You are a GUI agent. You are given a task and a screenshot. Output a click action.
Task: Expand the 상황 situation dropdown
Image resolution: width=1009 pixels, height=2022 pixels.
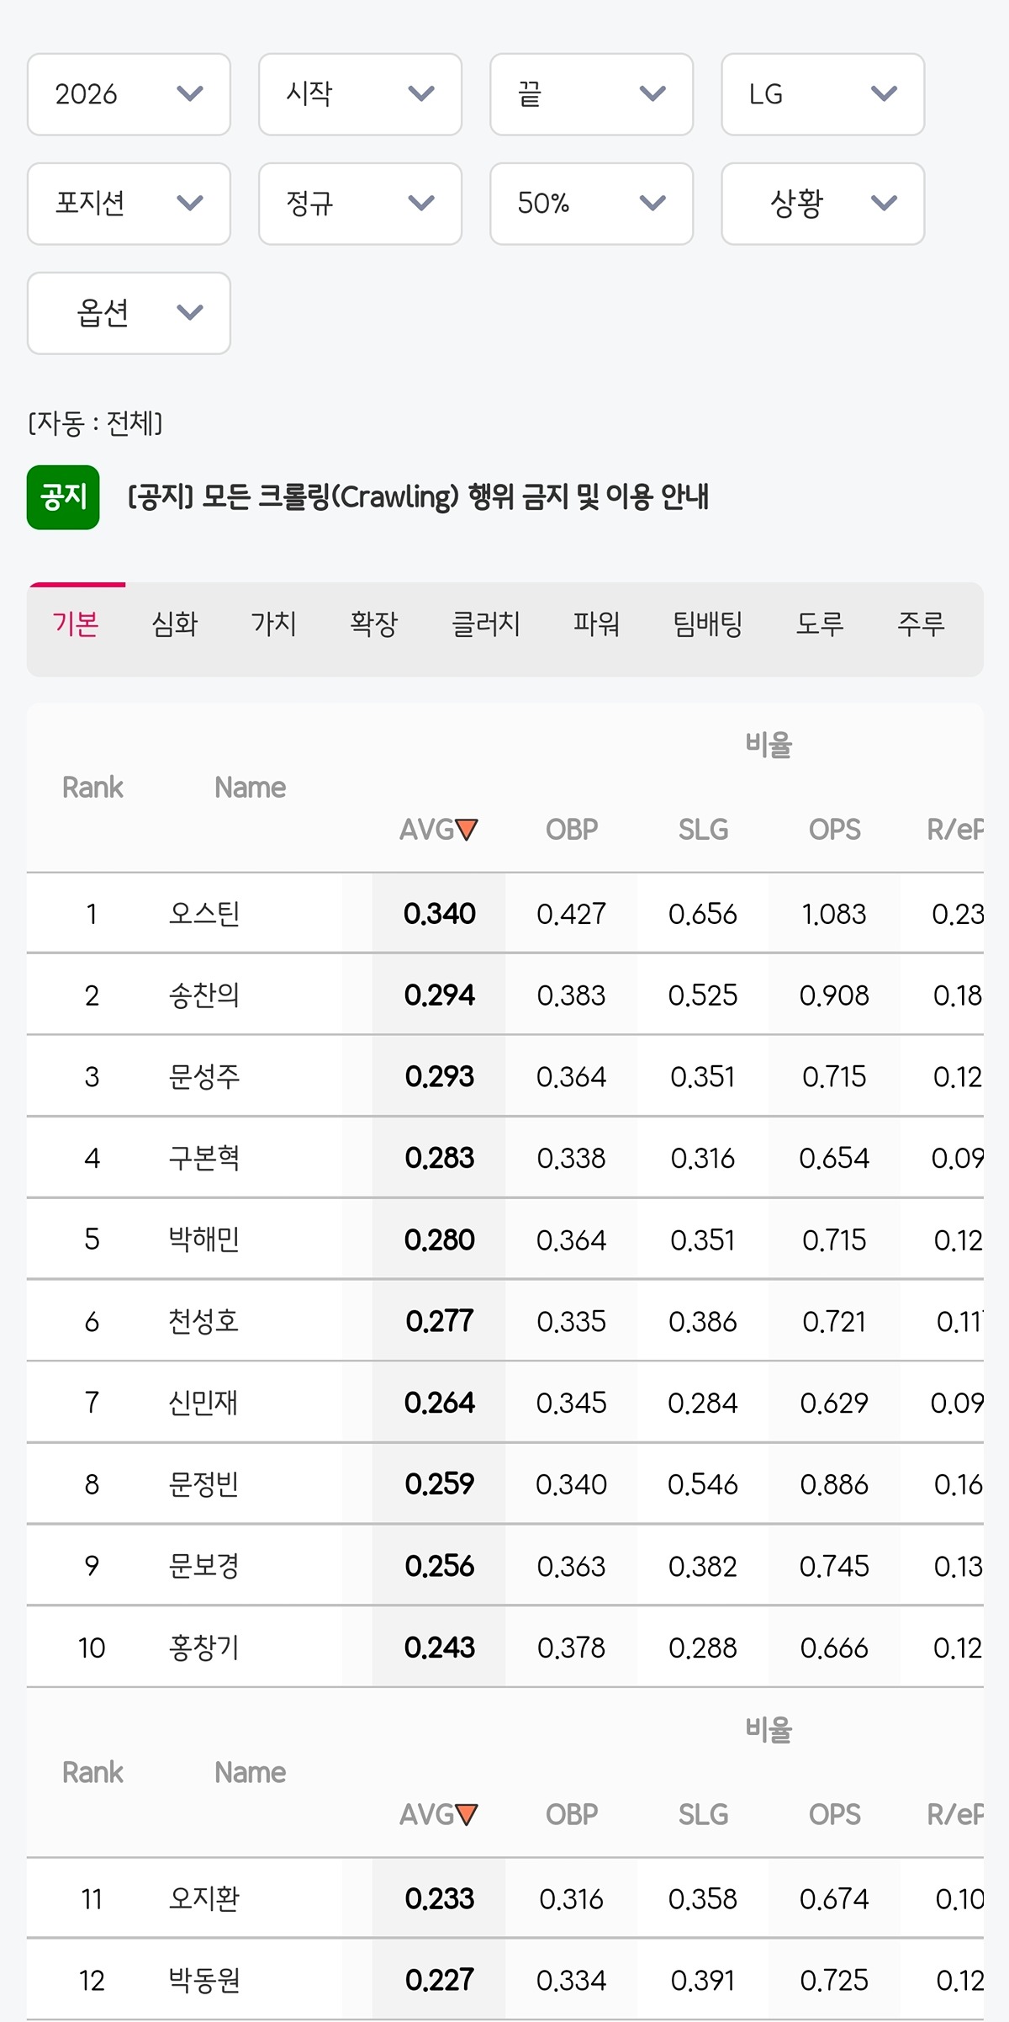pyautogui.click(x=823, y=204)
